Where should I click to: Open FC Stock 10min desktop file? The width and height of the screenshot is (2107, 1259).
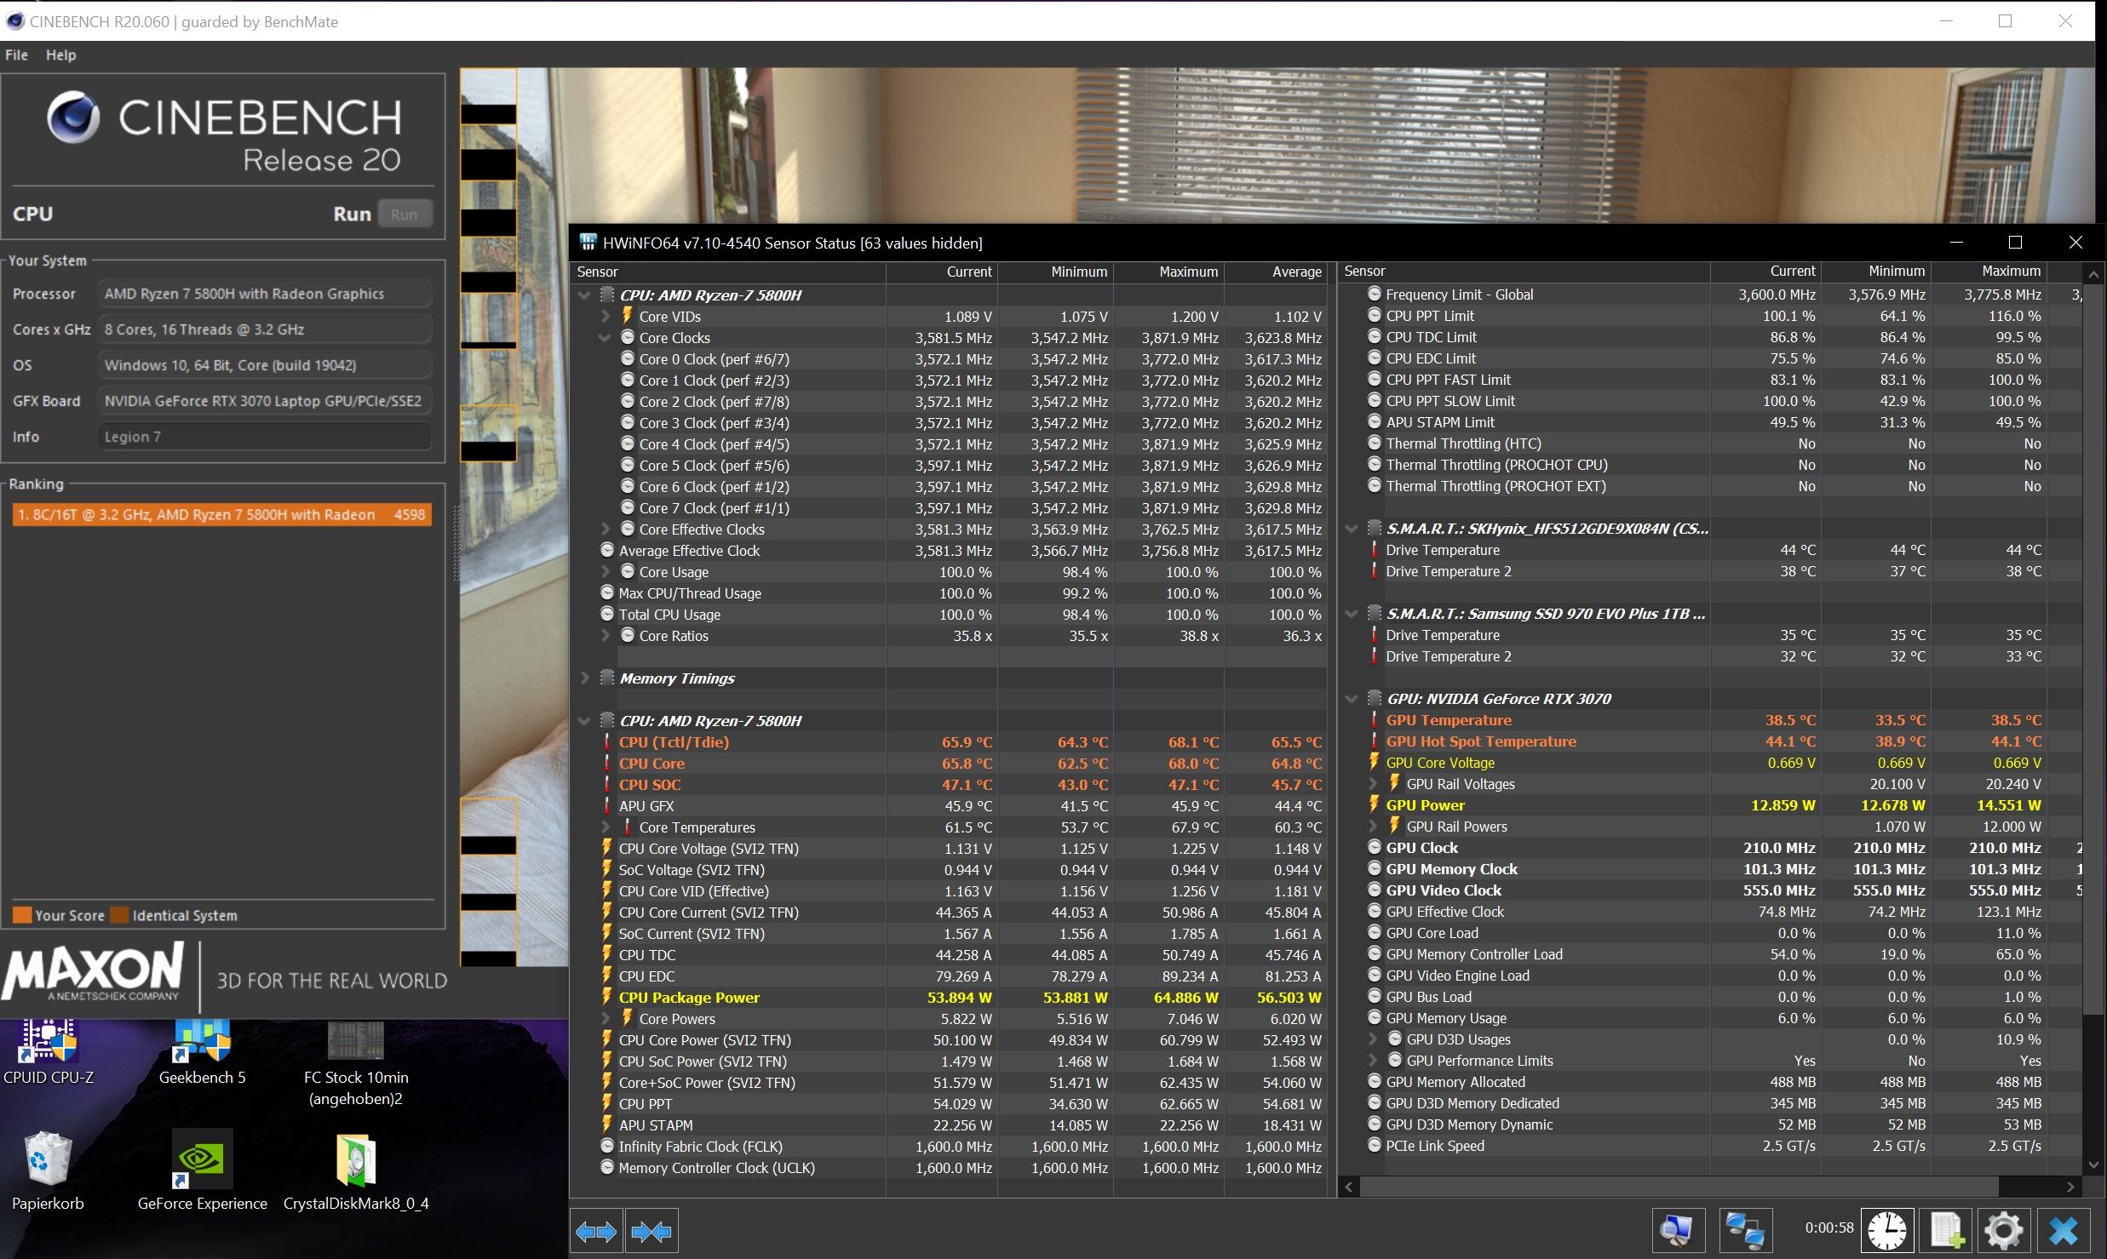[356, 1064]
